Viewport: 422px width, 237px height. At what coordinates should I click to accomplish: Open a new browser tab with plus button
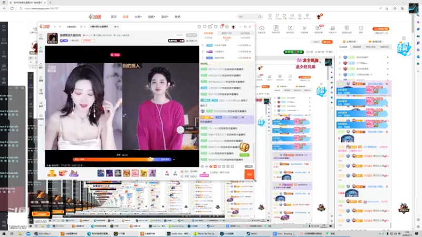[x=50, y=3]
